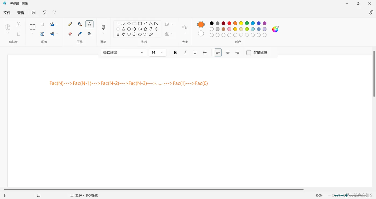Align text to the center
This screenshot has width=376, height=199.
227,52
